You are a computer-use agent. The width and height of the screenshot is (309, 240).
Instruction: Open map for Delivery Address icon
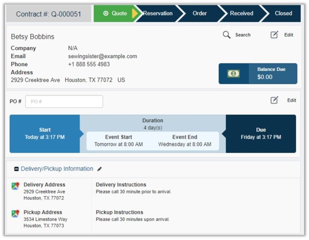coord(15,186)
